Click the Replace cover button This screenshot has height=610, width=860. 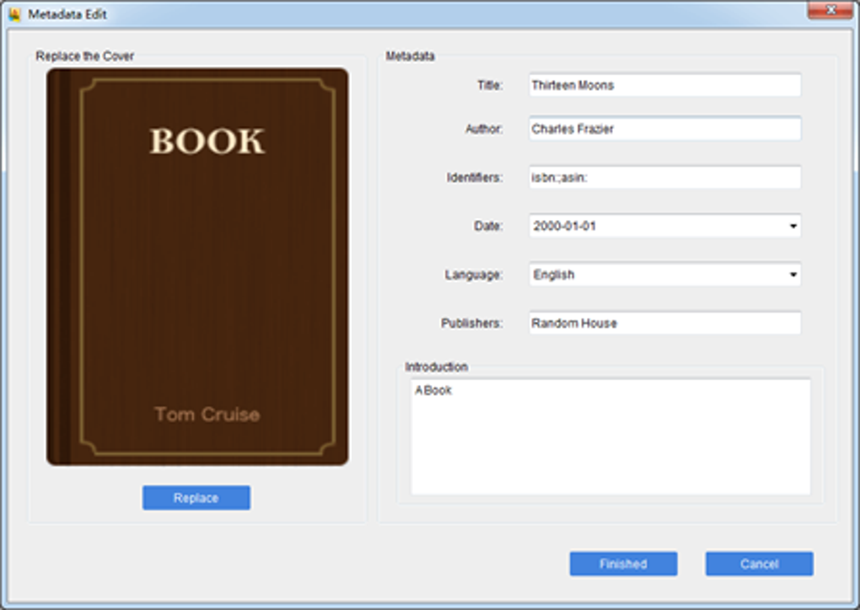tap(196, 498)
